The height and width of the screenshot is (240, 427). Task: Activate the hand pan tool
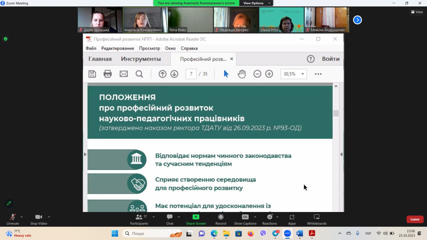pos(242,74)
